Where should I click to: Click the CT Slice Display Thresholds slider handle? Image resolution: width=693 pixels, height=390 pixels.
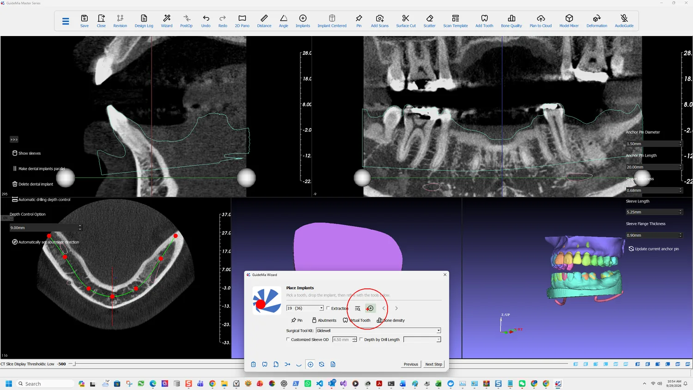coord(75,364)
